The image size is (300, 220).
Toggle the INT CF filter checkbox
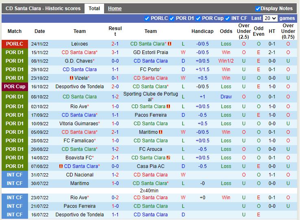click(228, 18)
